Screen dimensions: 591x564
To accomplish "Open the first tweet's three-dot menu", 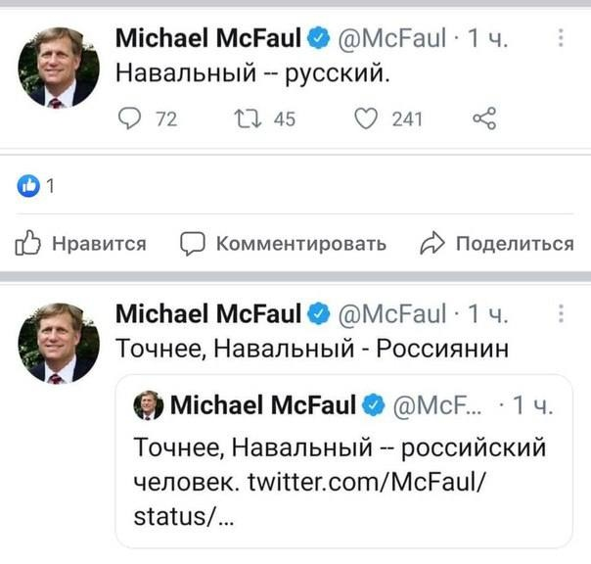I will tap(560, 39).
